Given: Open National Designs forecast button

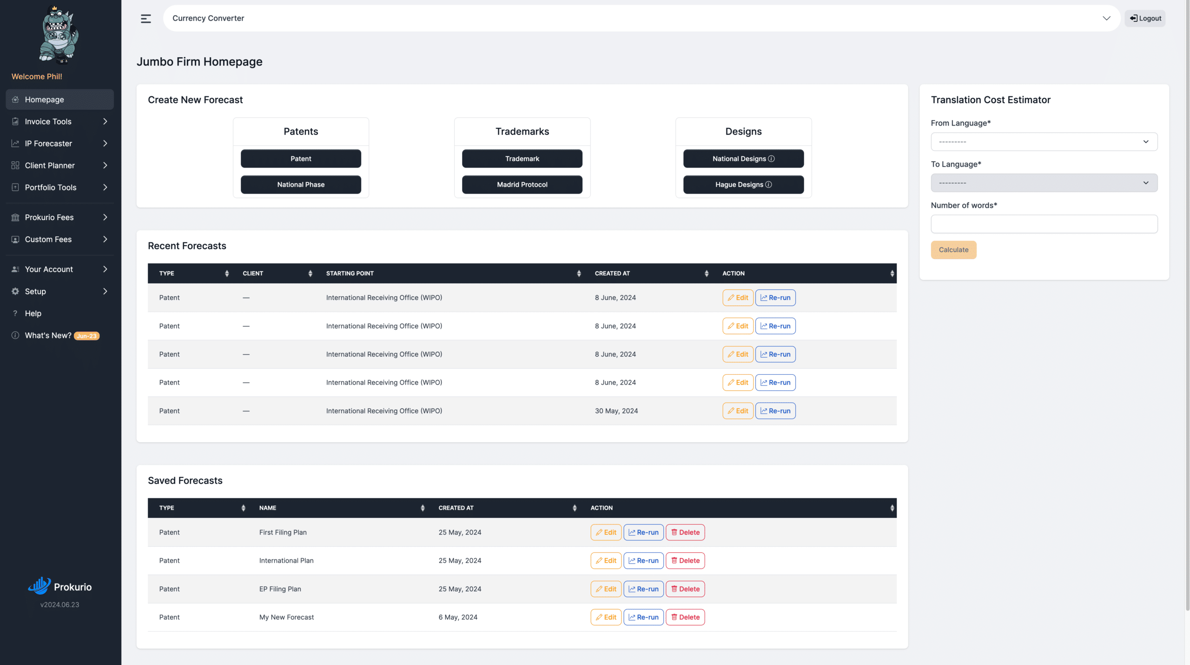Looking at the screenshot, I should point(743,159).
